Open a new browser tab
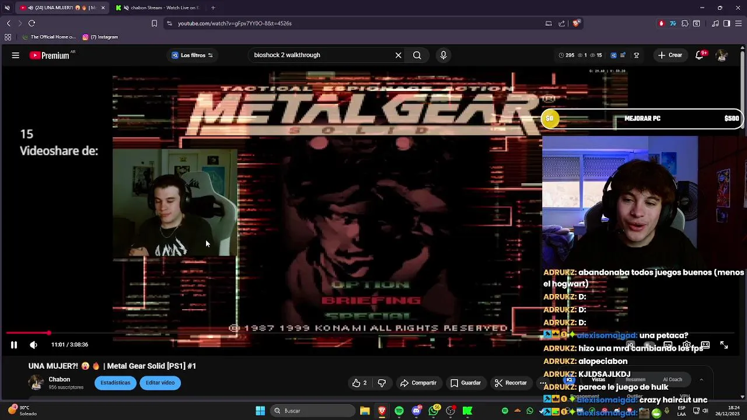 [213, 8]
